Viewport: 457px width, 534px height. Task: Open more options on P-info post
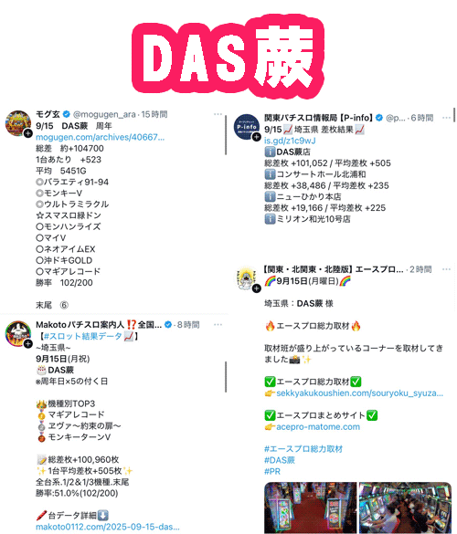point(446,118)
